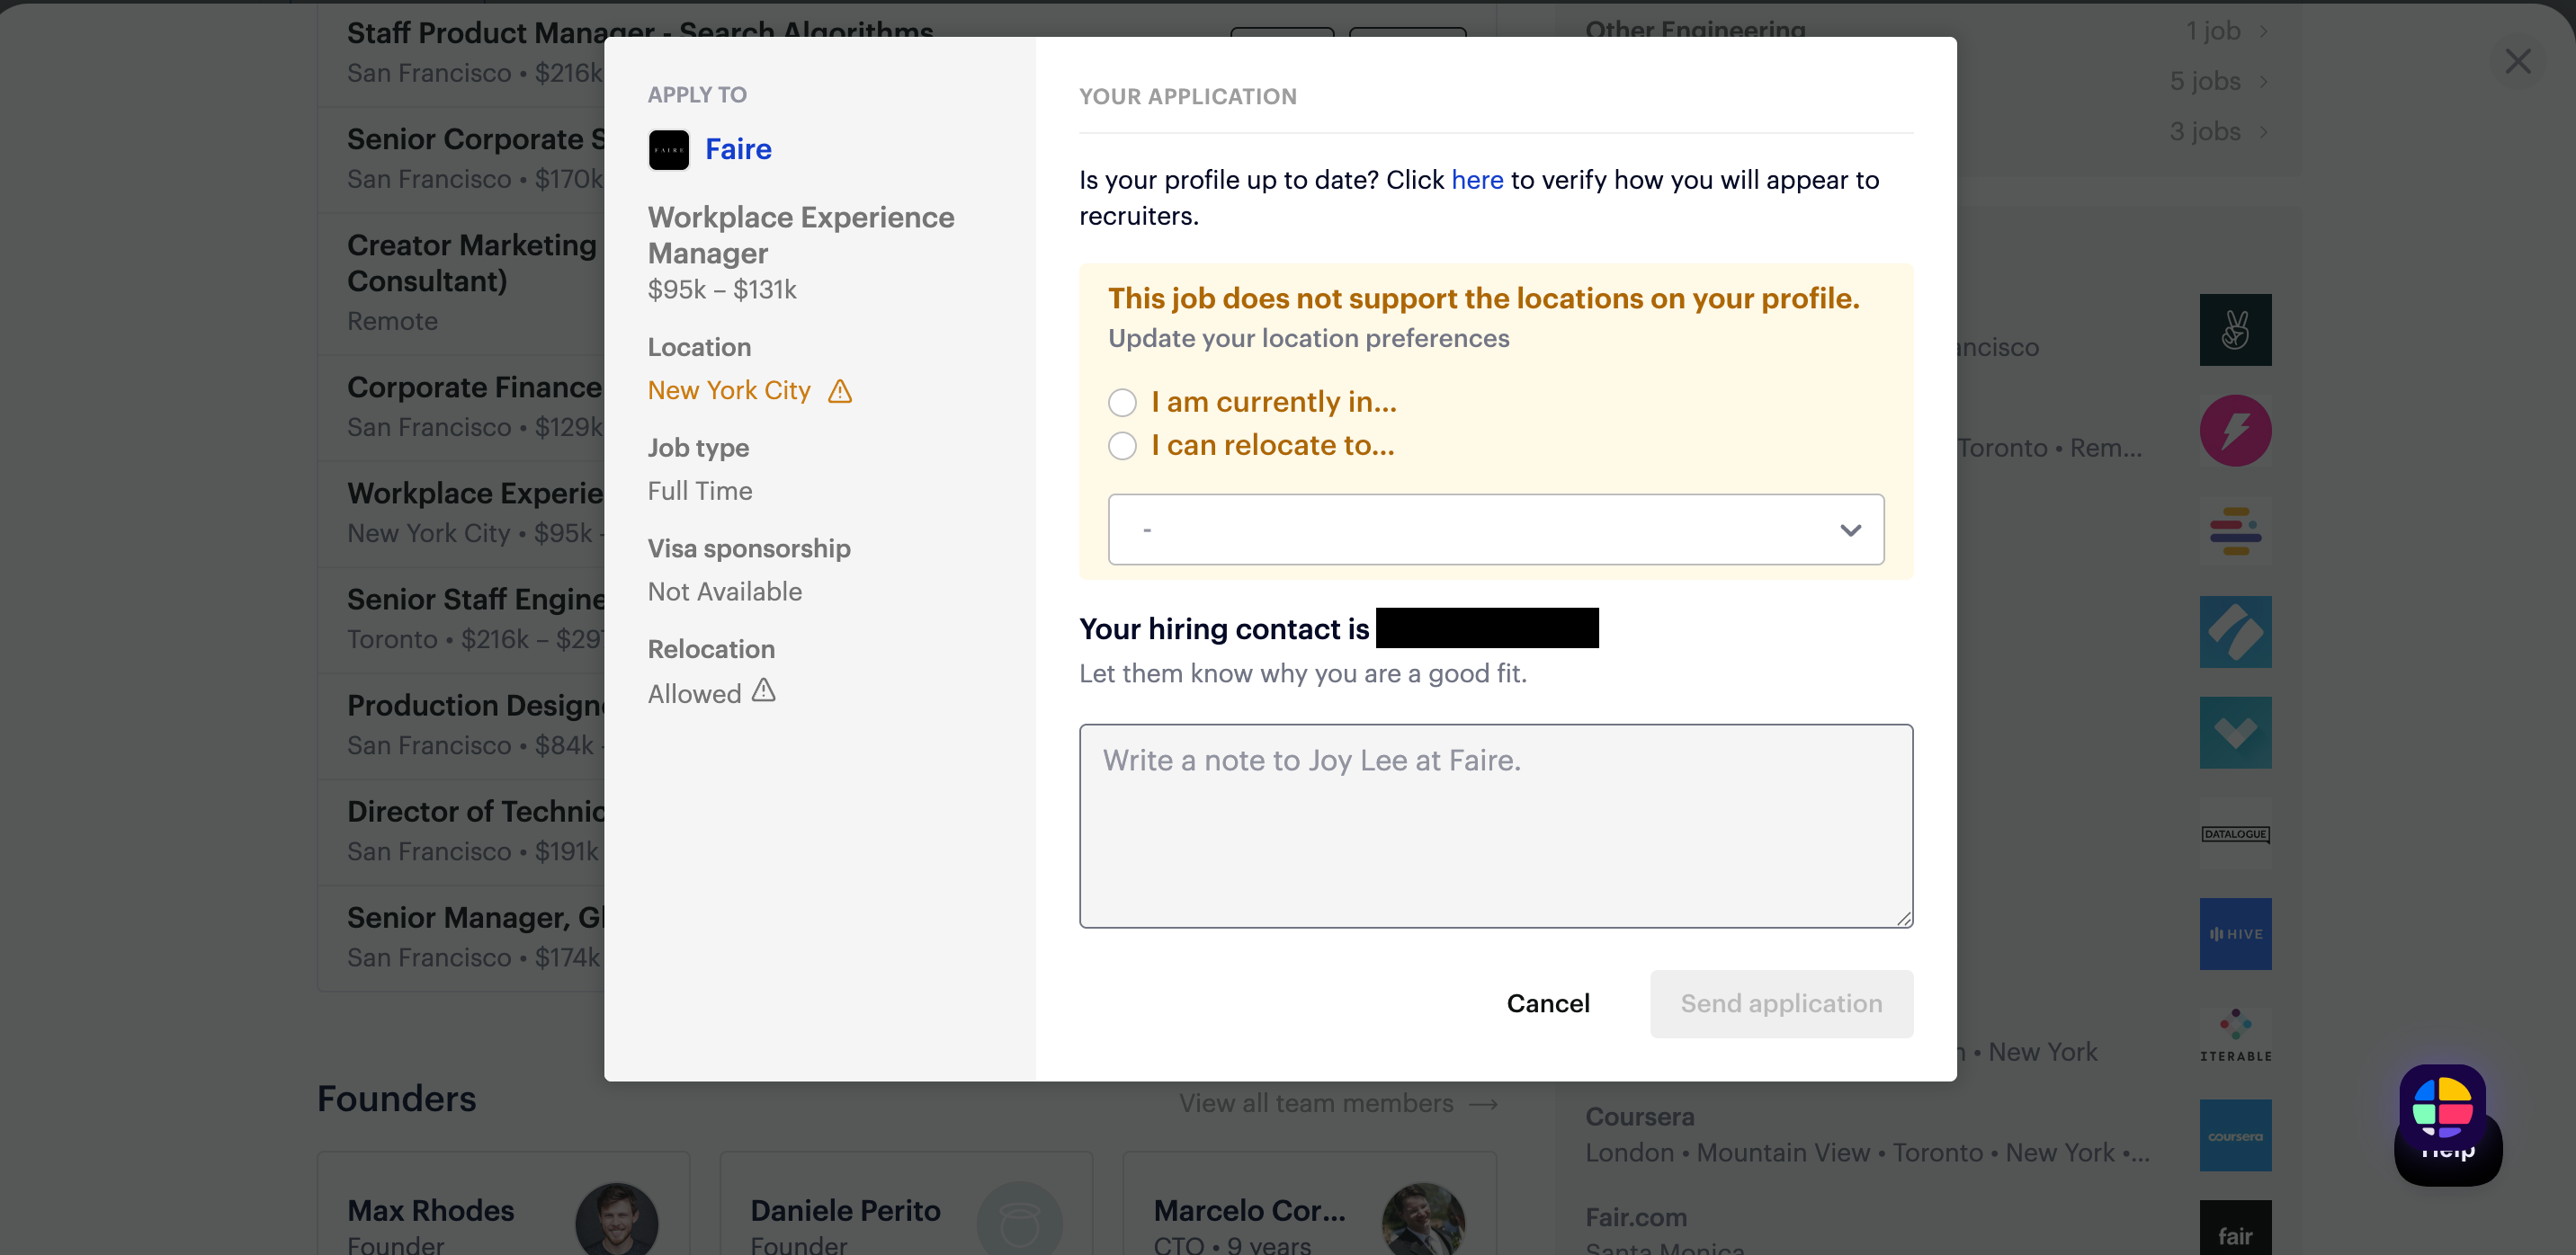Select the 'I am currently in...' radio option

click(1122, 403)
